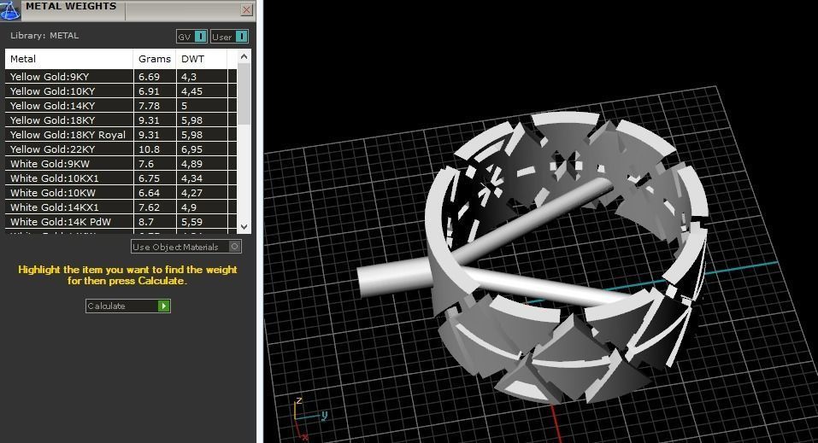This screenshot has width=818, height=443.
Task: Select the Yellow Gold:10KY row
Action: (121, 91)
